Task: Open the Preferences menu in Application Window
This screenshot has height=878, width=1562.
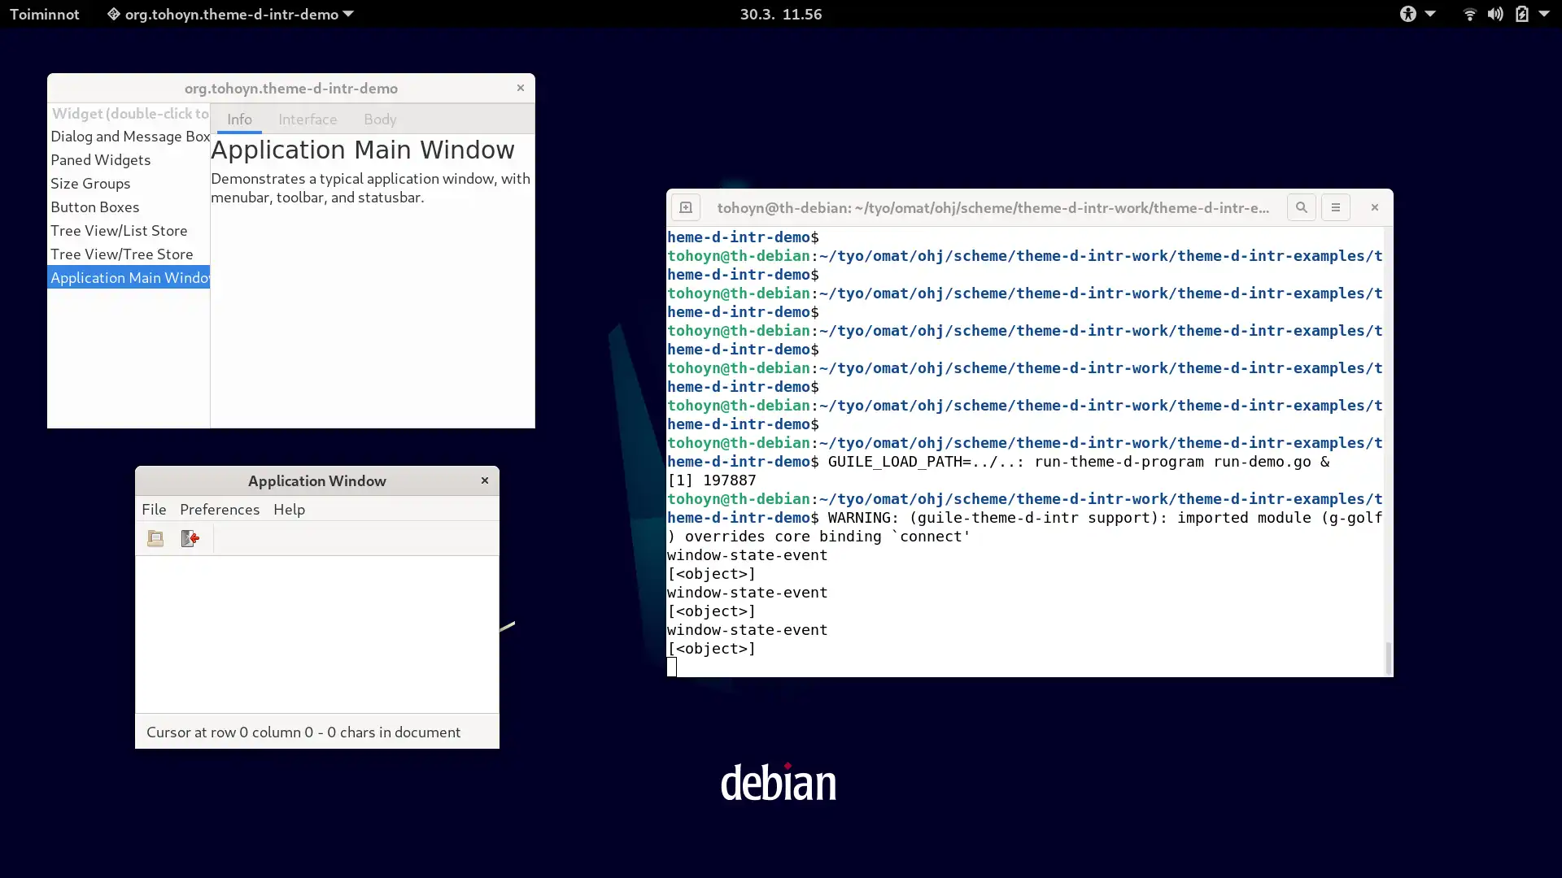Action: [x=219, y=509]
